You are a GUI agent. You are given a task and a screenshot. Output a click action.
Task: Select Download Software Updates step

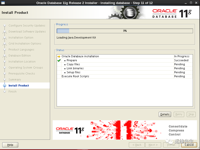click(x=27, y=31)
